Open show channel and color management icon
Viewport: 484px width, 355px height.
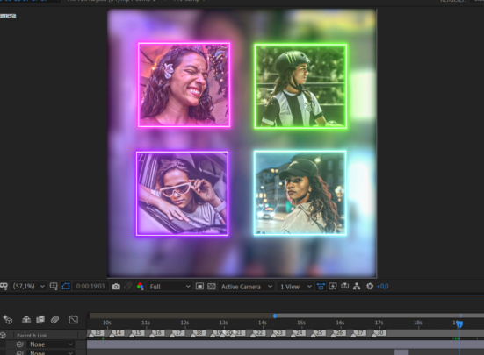pyautogui.click(x=141, y=287)
